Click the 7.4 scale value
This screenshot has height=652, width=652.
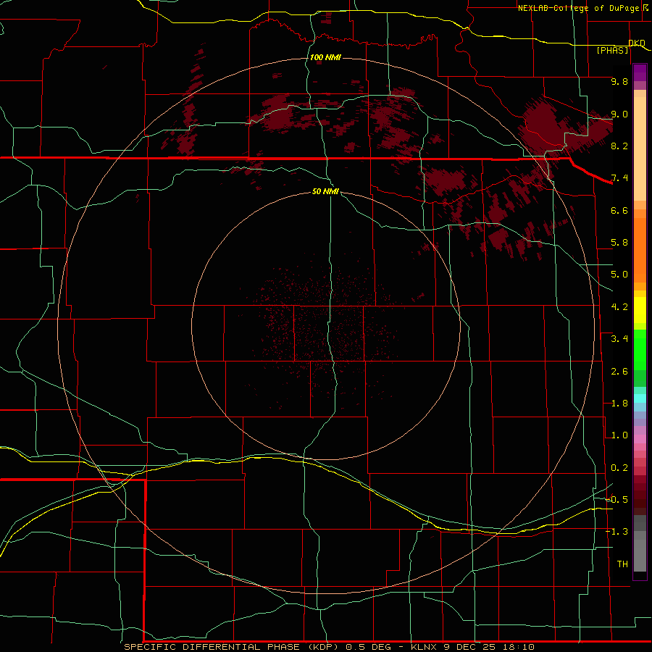coord(619,178)
